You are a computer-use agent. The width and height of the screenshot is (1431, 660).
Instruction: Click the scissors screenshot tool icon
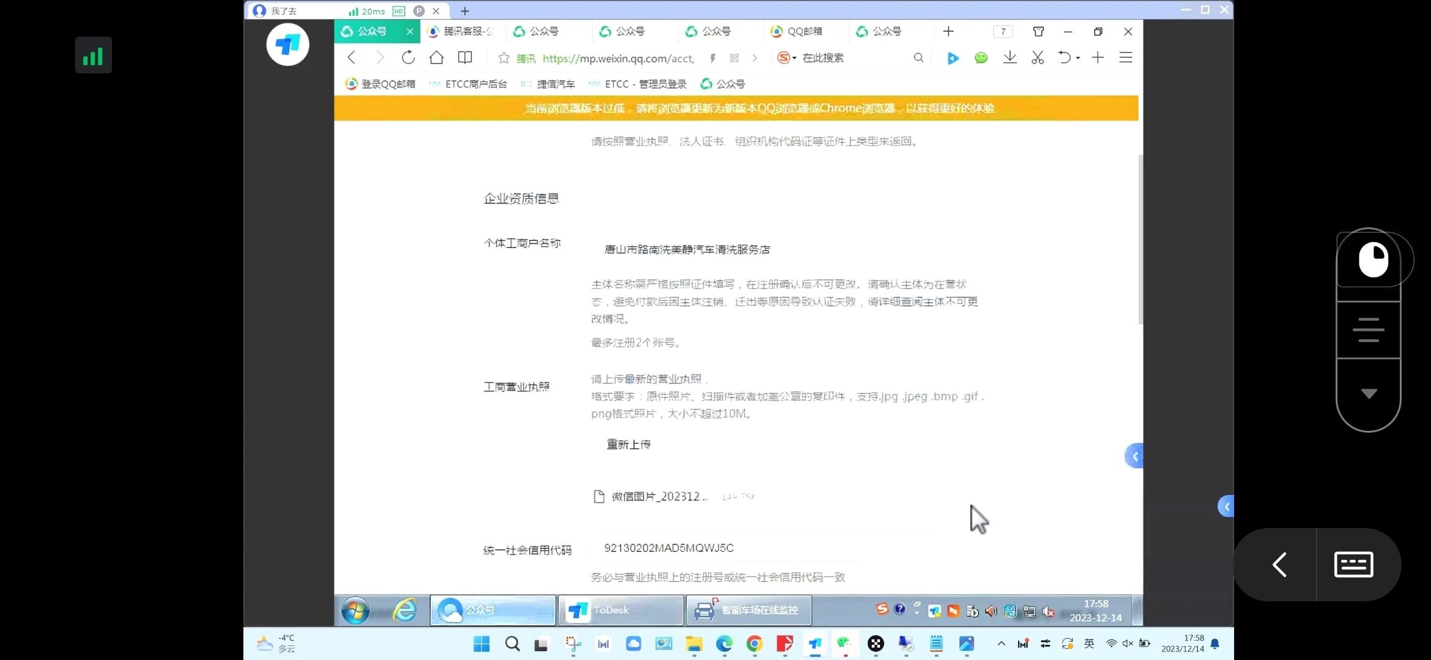[x=1037, y=57]
